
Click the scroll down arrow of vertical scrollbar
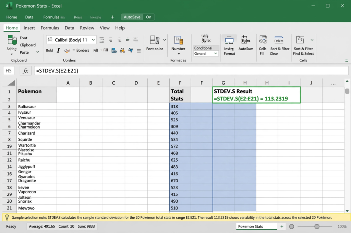pyautogui.click(x=347, y=211)
